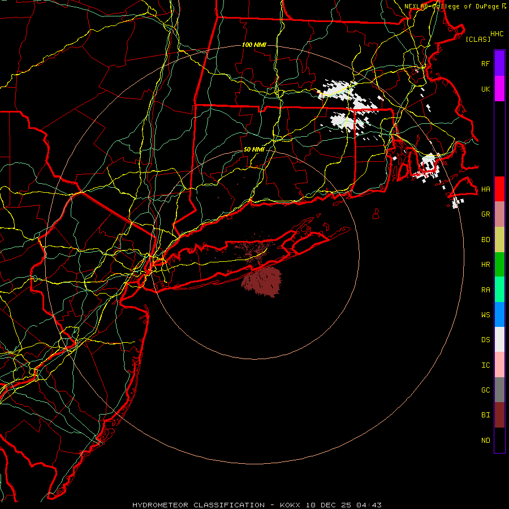Viewport: 509px width, 509px height.
Task: Click the ND black legend swatch
Action: [499, 440]
